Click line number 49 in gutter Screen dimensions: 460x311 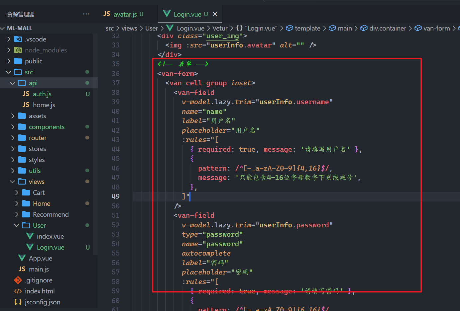click(115, 196)
